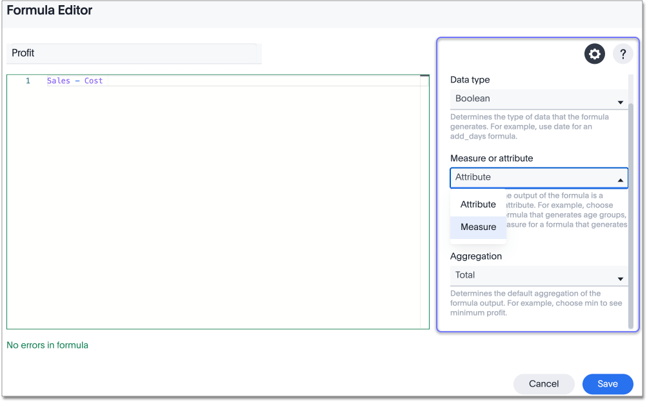Viewport: 647px width, 402px height.
Task: Save the Profit formula
Action: [607, 383]
